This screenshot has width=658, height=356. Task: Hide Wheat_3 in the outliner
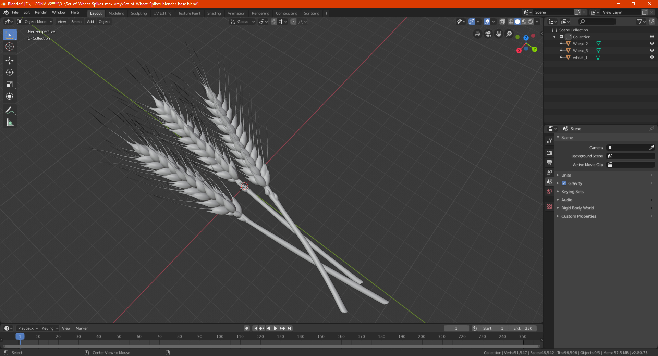pyautogui.click(x=652, y=50)
